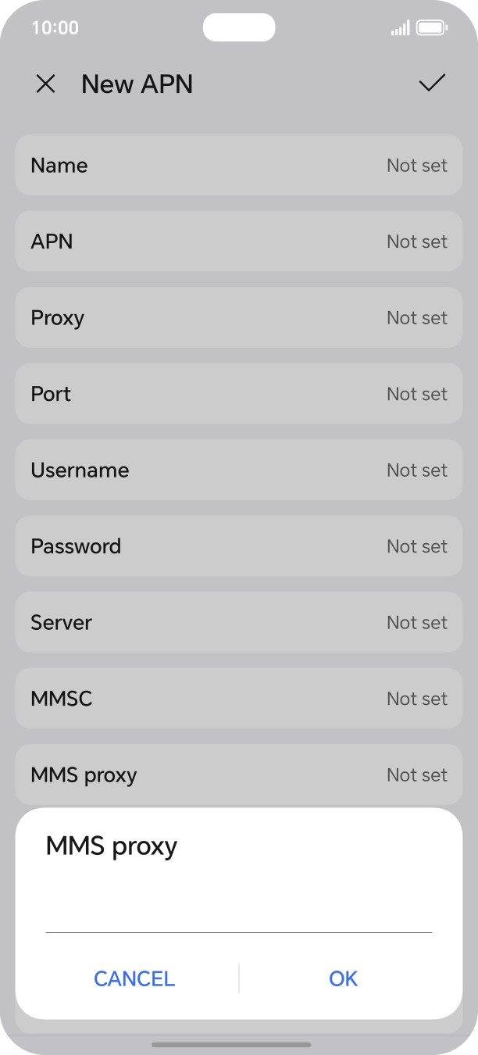This screenshot has height=1055, width=478.
Task: Confirm the MMS proxy dialog with OK
Action: [x=342, y=978]
